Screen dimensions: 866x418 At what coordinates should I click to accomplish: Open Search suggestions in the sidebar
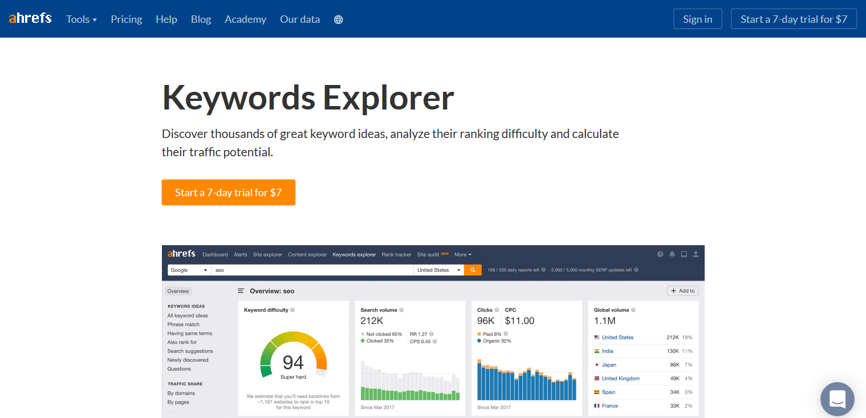pyautogui.click(x=190, y=351)
